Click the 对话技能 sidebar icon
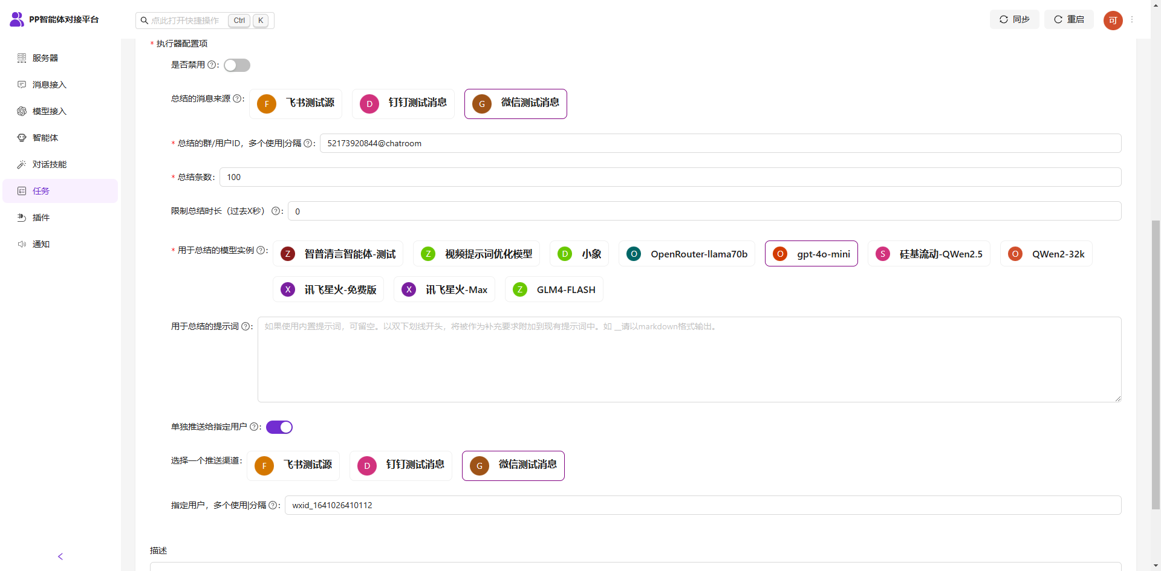1161x571 pixels. [22, 164]
